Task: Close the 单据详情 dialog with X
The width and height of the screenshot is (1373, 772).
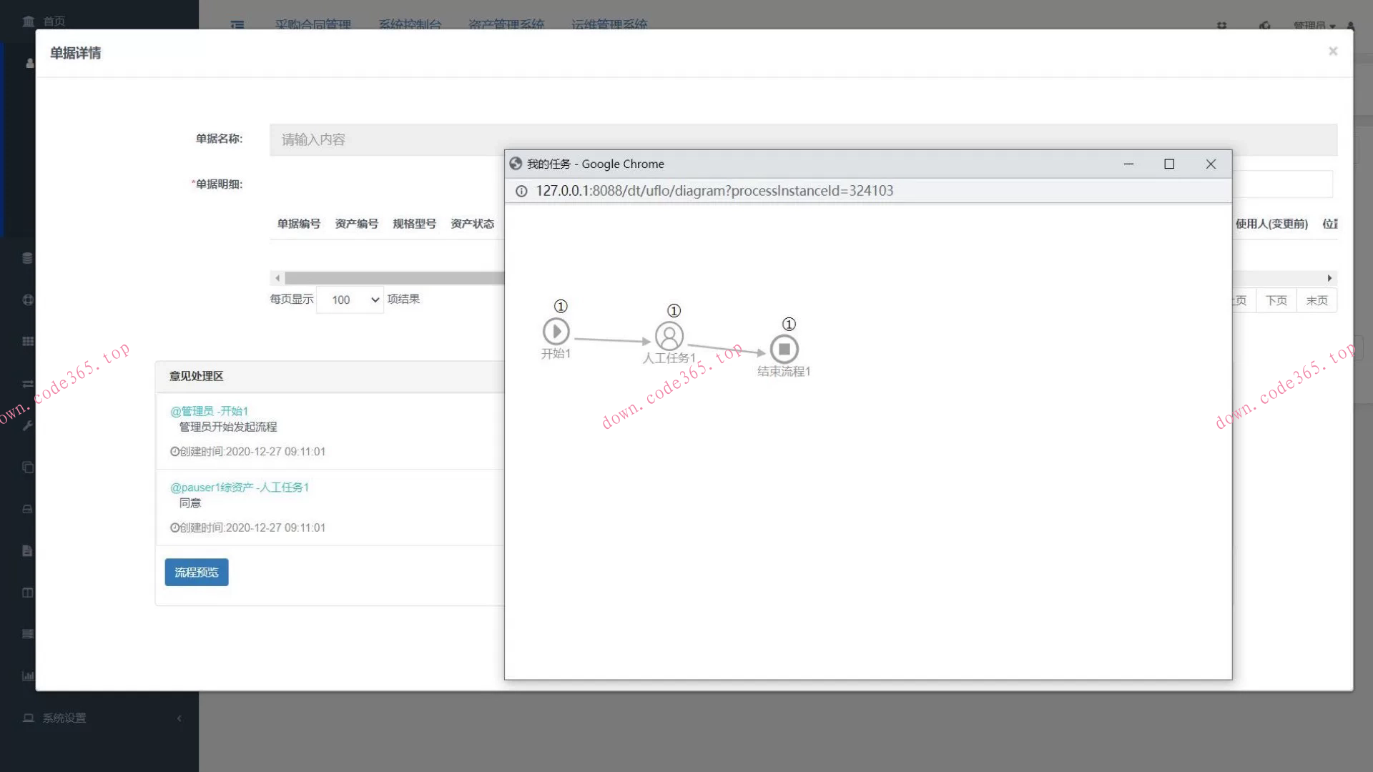Action: [x=1333, y=51]
